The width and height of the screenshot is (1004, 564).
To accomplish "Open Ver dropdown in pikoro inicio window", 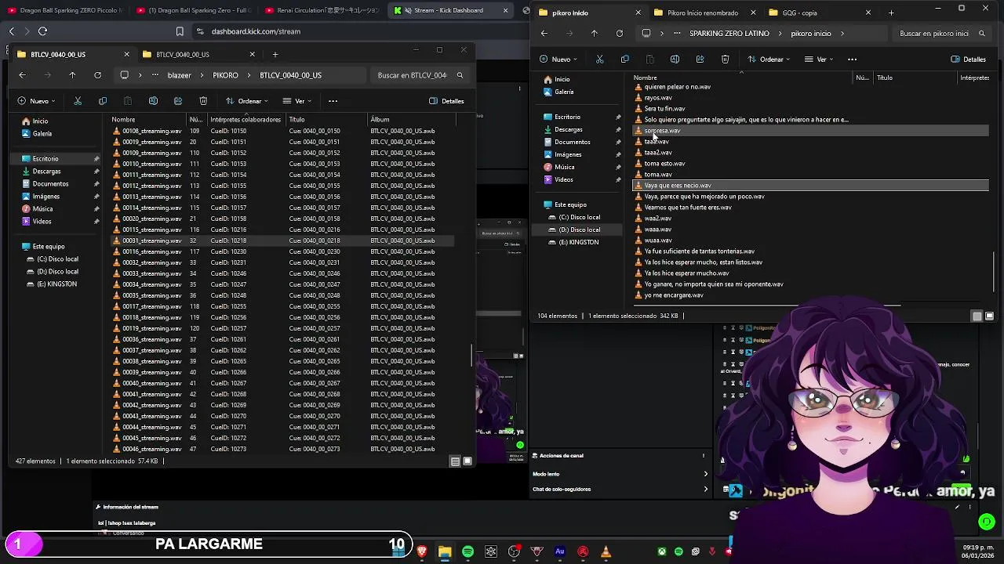I will point(820,60).
